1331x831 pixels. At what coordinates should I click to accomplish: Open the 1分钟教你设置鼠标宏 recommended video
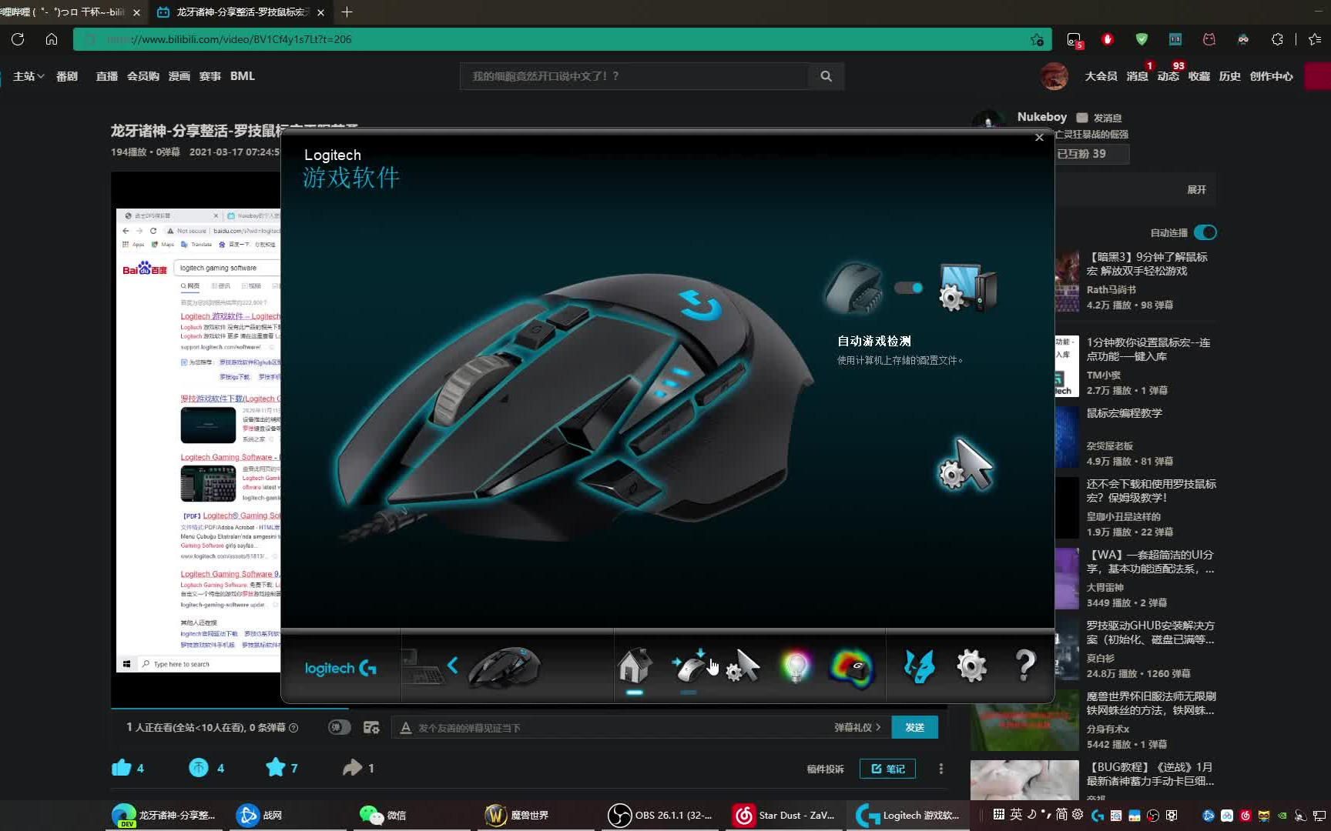[1148, 349]
